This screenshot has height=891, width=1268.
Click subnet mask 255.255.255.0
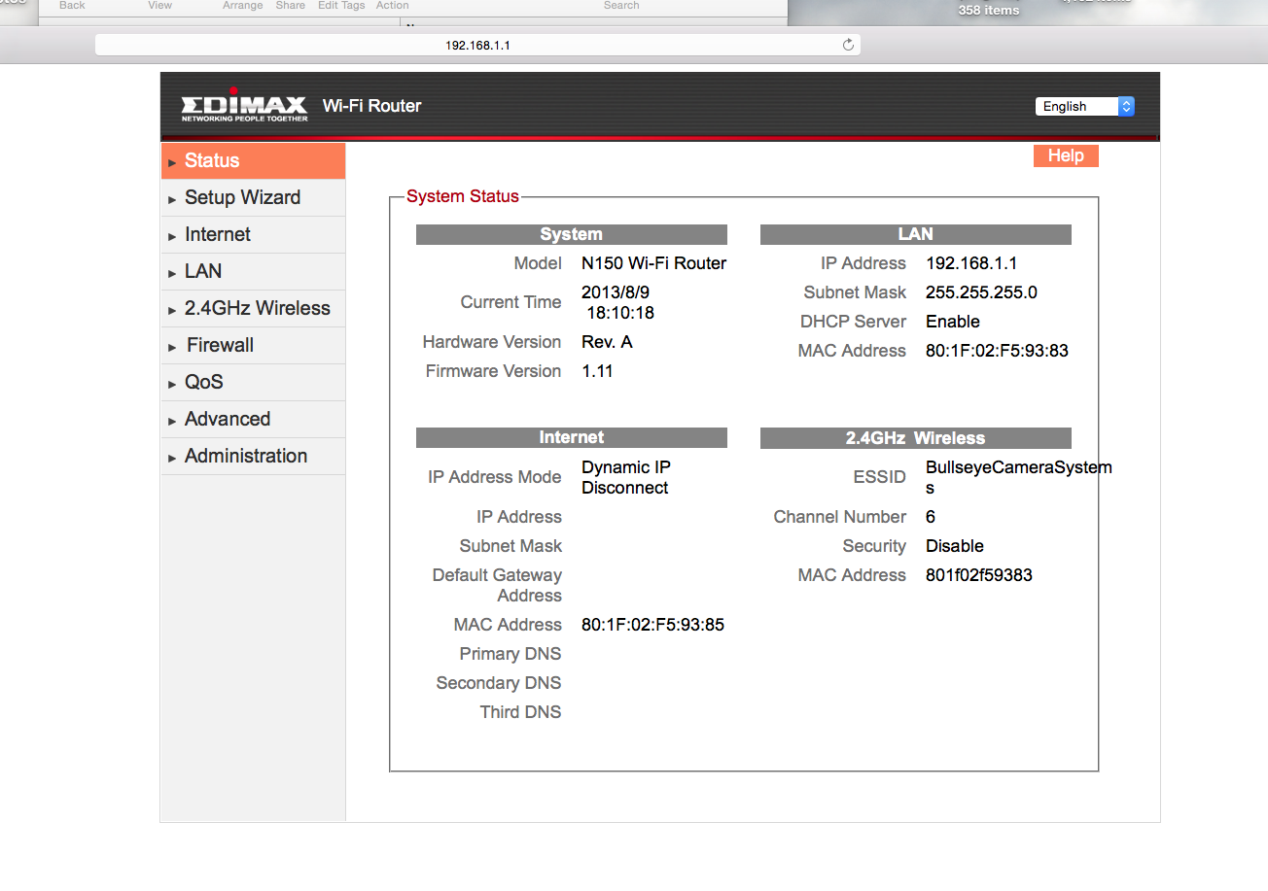[981, 292]
